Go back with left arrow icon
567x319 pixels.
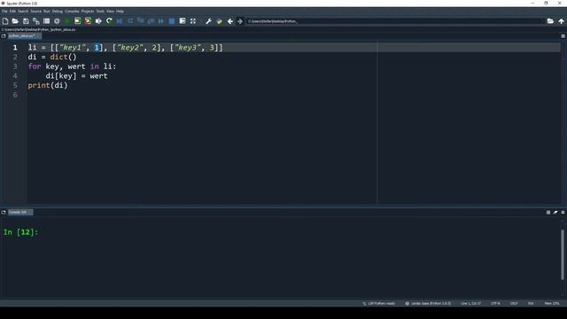[230, 21]
